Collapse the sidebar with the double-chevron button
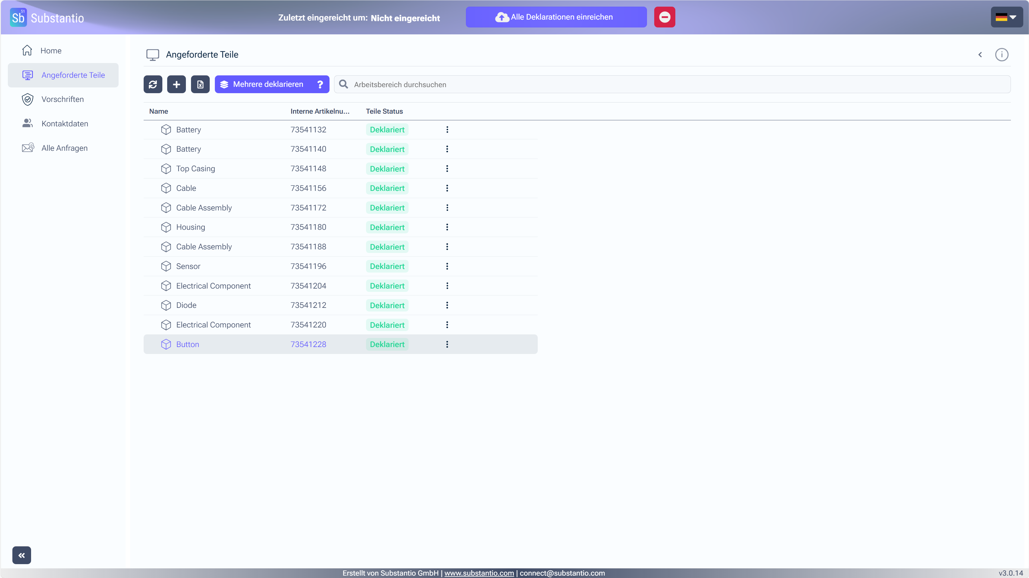 click(x=21, y=555)
